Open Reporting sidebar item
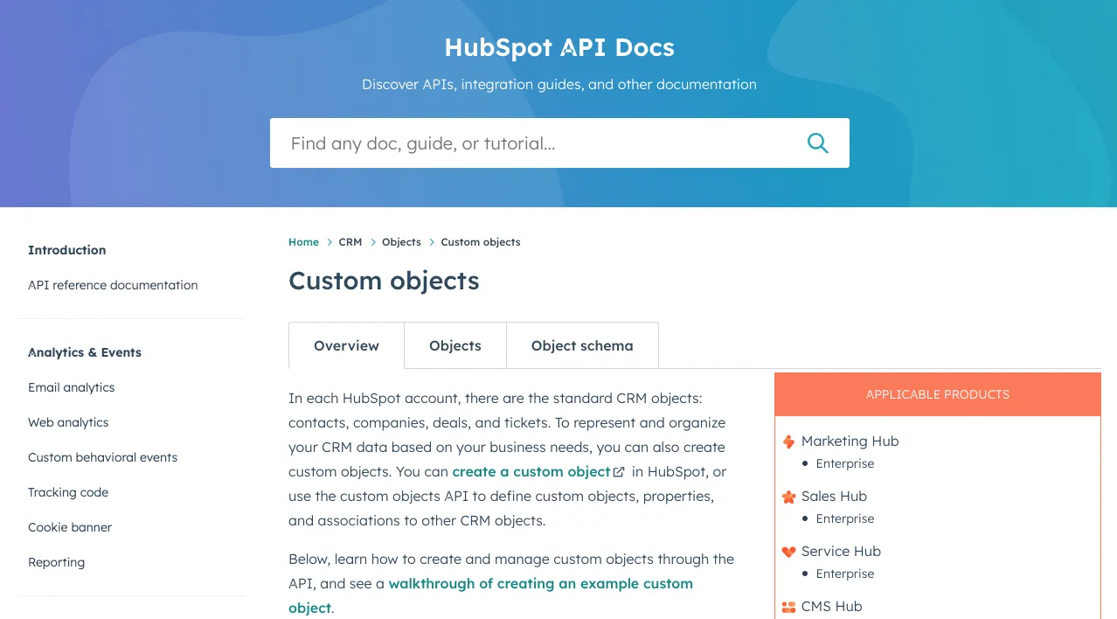Screen dimensions: 1117x619 coord(56,562)
